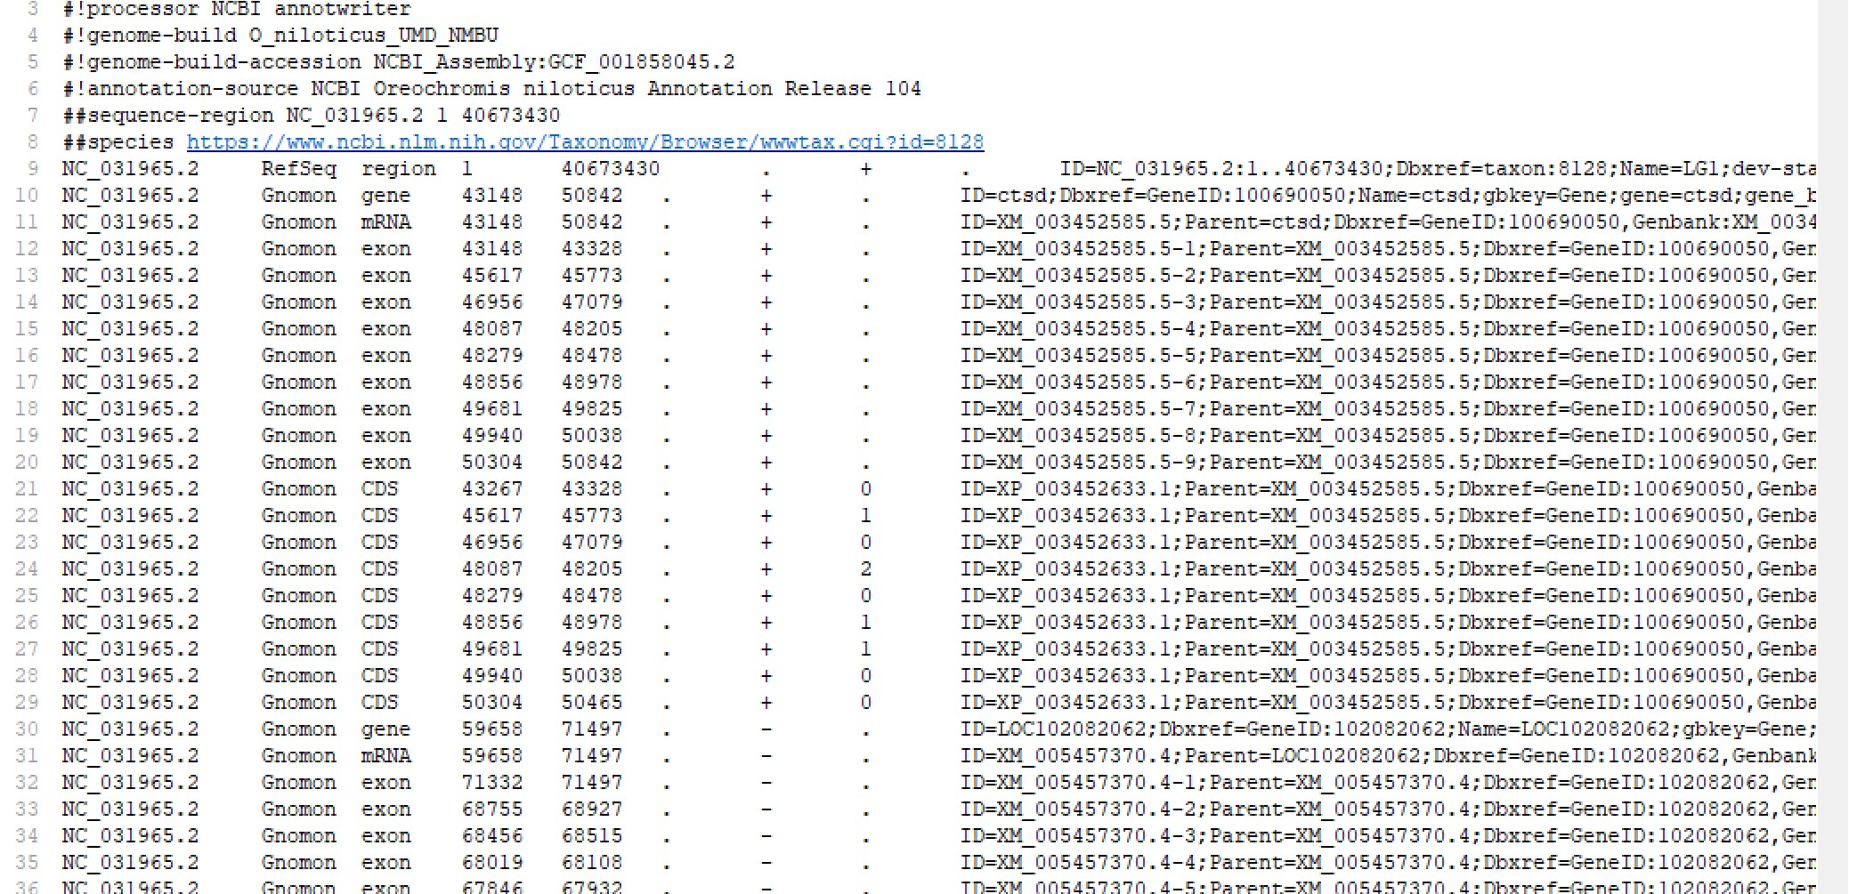The width and height of the screenshot is (1849, 894).
Task: Click the O_niloticus_UMD_NMBU genome build name
Action: [x=373, y=36]
